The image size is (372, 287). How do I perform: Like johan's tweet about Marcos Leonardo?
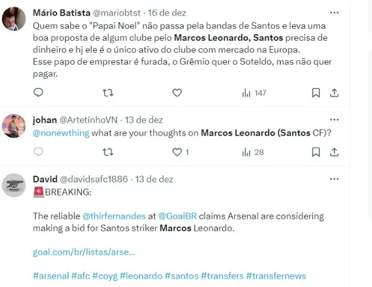(177, 152)
